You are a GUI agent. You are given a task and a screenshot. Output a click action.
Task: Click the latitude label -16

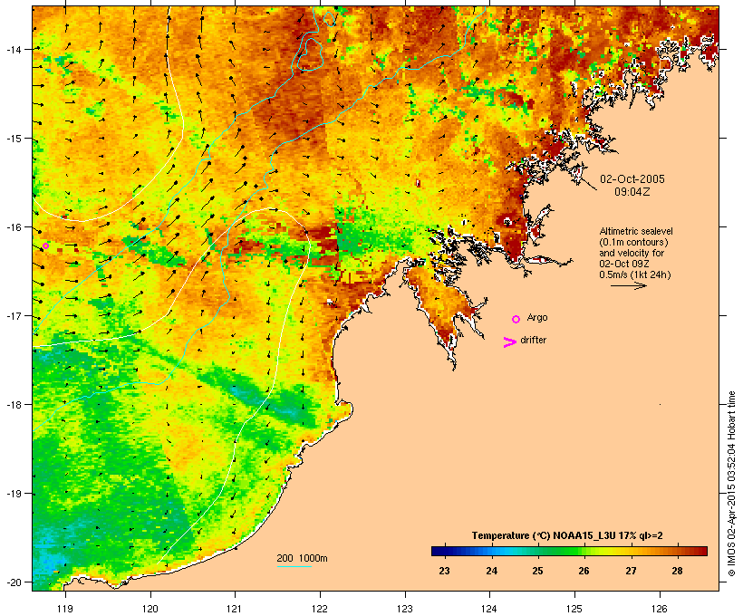tap(14, 227)
